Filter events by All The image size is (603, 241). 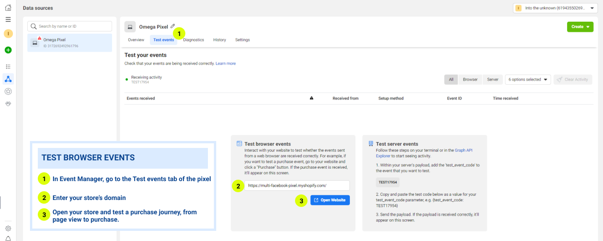(451, 79)
